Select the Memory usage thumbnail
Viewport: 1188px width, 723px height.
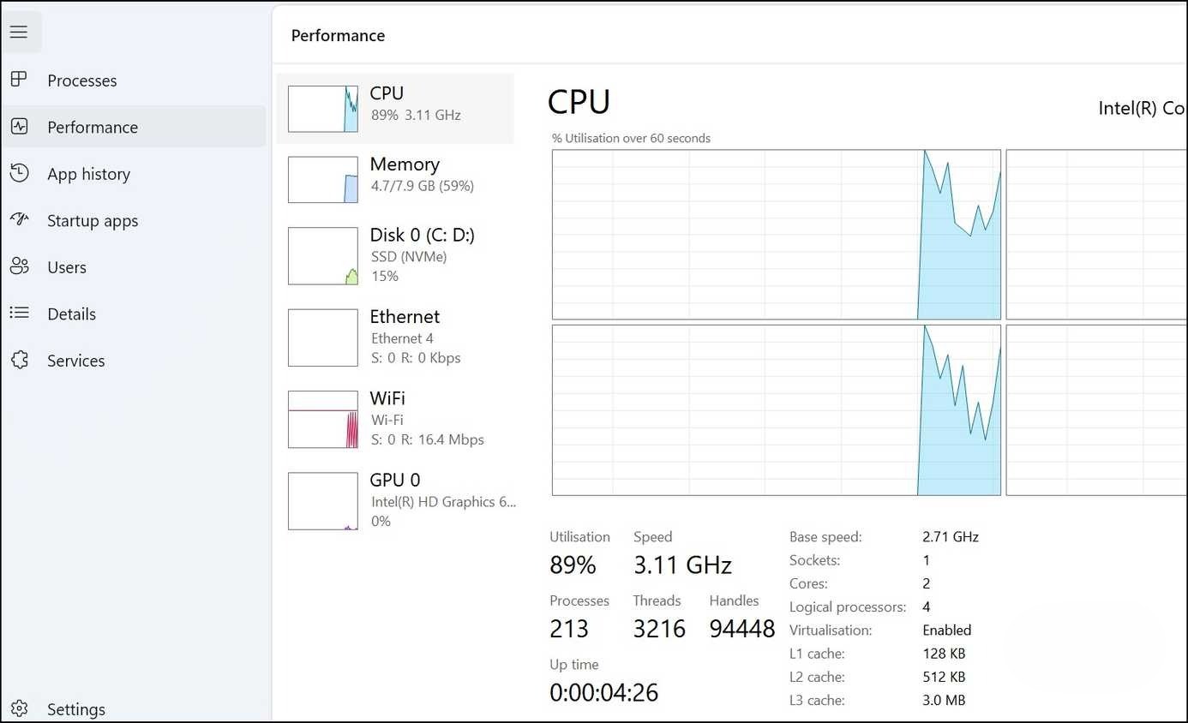(x=323, y=180)
